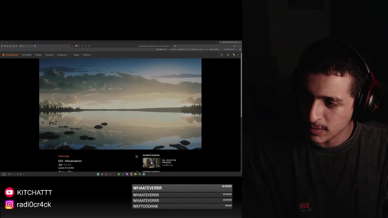The image size is (388, 218).
Task: Click the SIGUIENTE EPISODIO heading
Action: [x=151, y=155]
